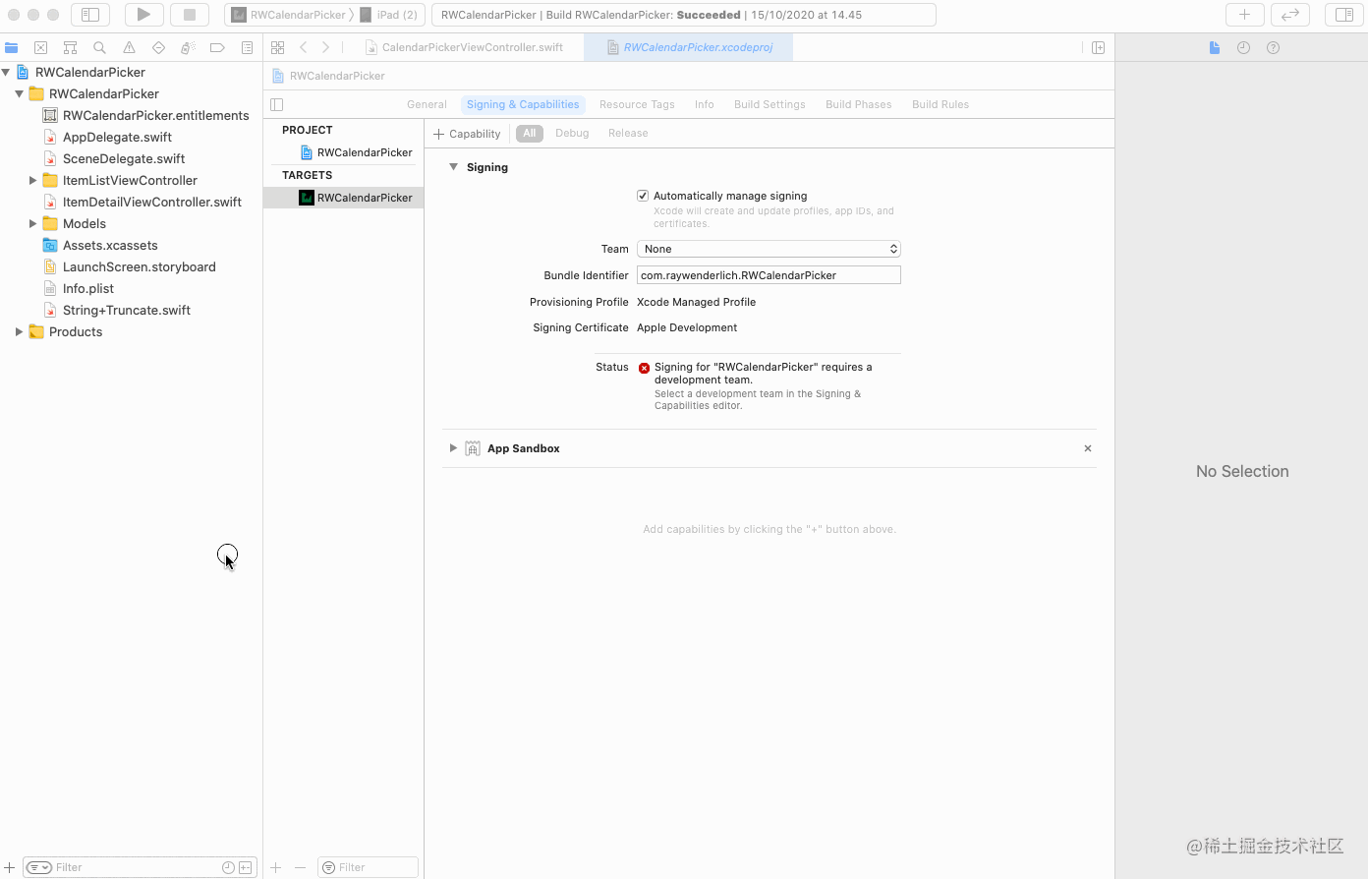
Task: Open AppDelegate.swift in the navigator
Action: 117,137
